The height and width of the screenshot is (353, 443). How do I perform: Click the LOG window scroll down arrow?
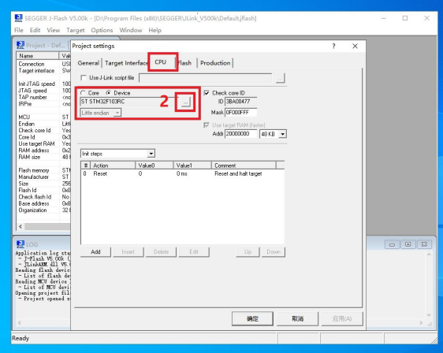(429, 314)
